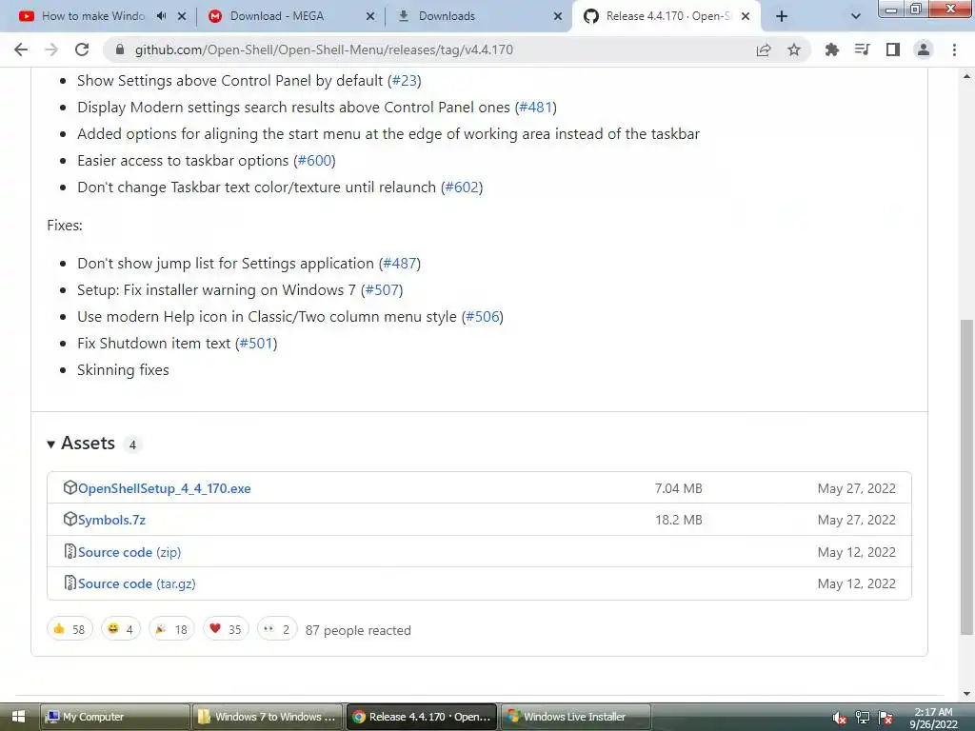
Task: Open issue link #23
Action: 405,81
